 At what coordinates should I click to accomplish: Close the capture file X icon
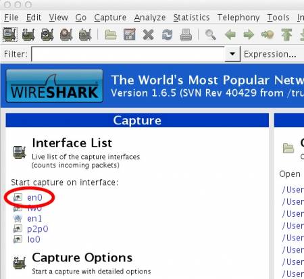click(x=148, y=35)
